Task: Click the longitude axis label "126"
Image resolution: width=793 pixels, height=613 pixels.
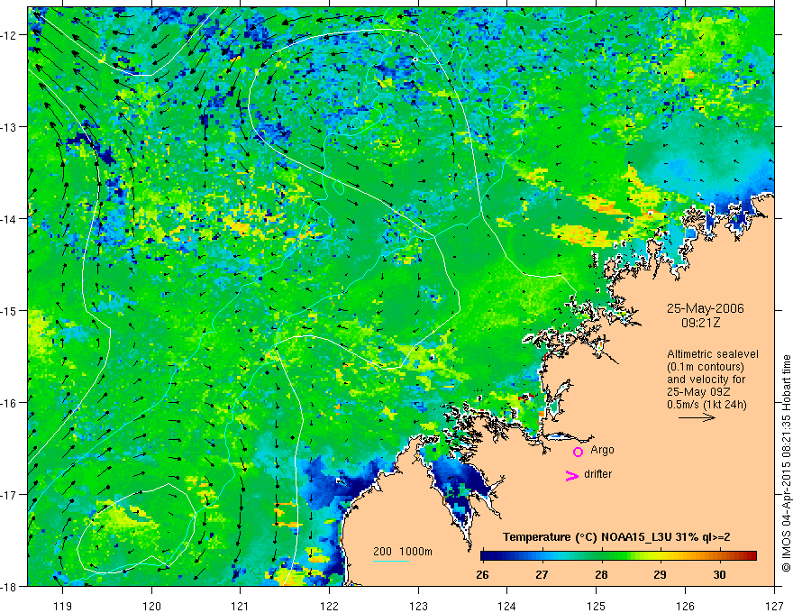Action: click(x=685, y=606)
